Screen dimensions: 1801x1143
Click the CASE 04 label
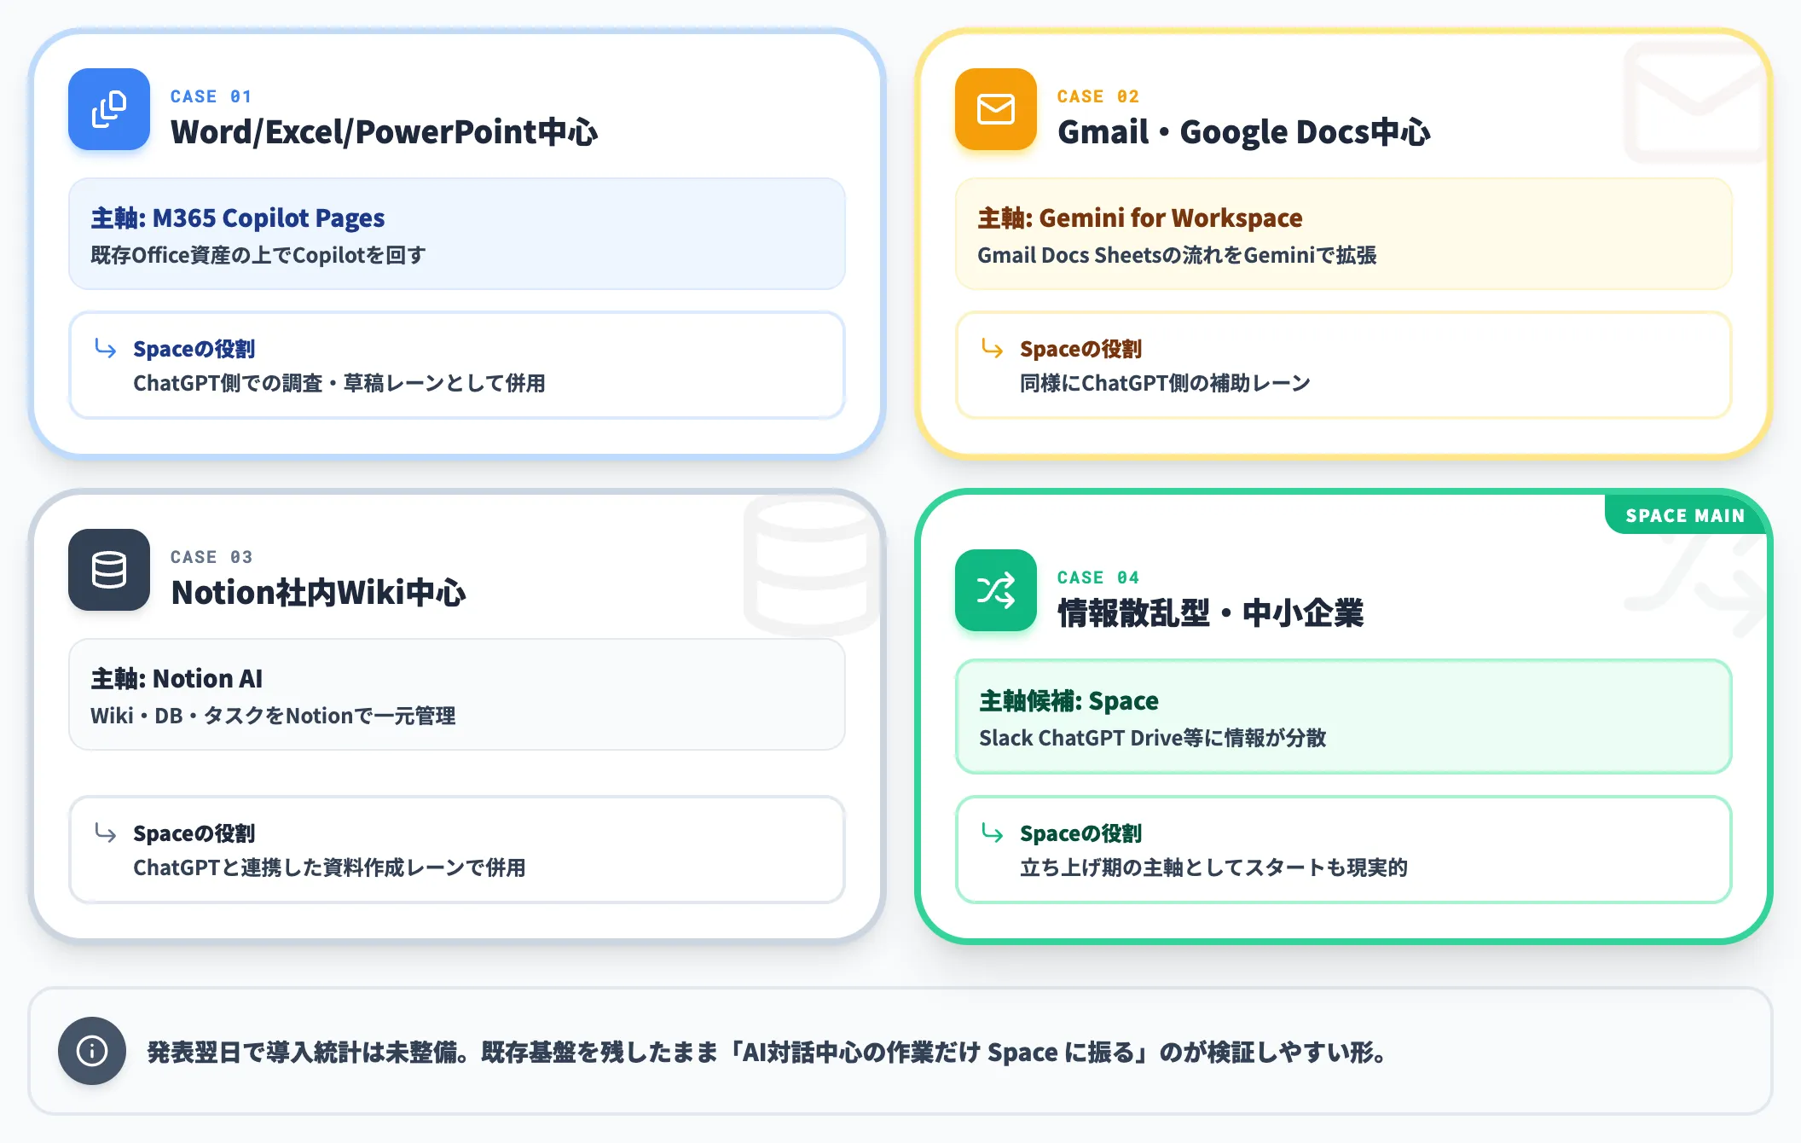coord(1097,577)
